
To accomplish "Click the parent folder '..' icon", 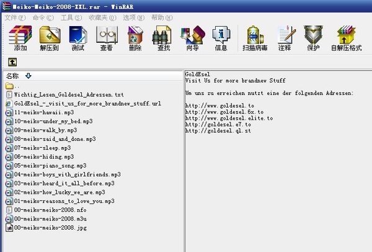I will point(9,86).
